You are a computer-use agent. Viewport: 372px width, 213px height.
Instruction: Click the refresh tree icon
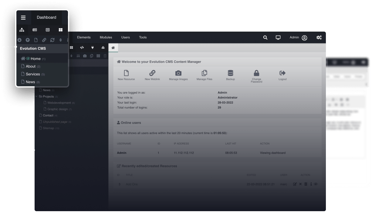click(52, 40)
